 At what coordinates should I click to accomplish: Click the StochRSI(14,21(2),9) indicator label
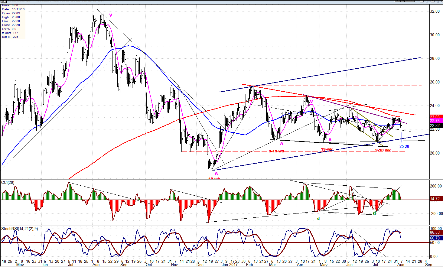pos(20,229)
